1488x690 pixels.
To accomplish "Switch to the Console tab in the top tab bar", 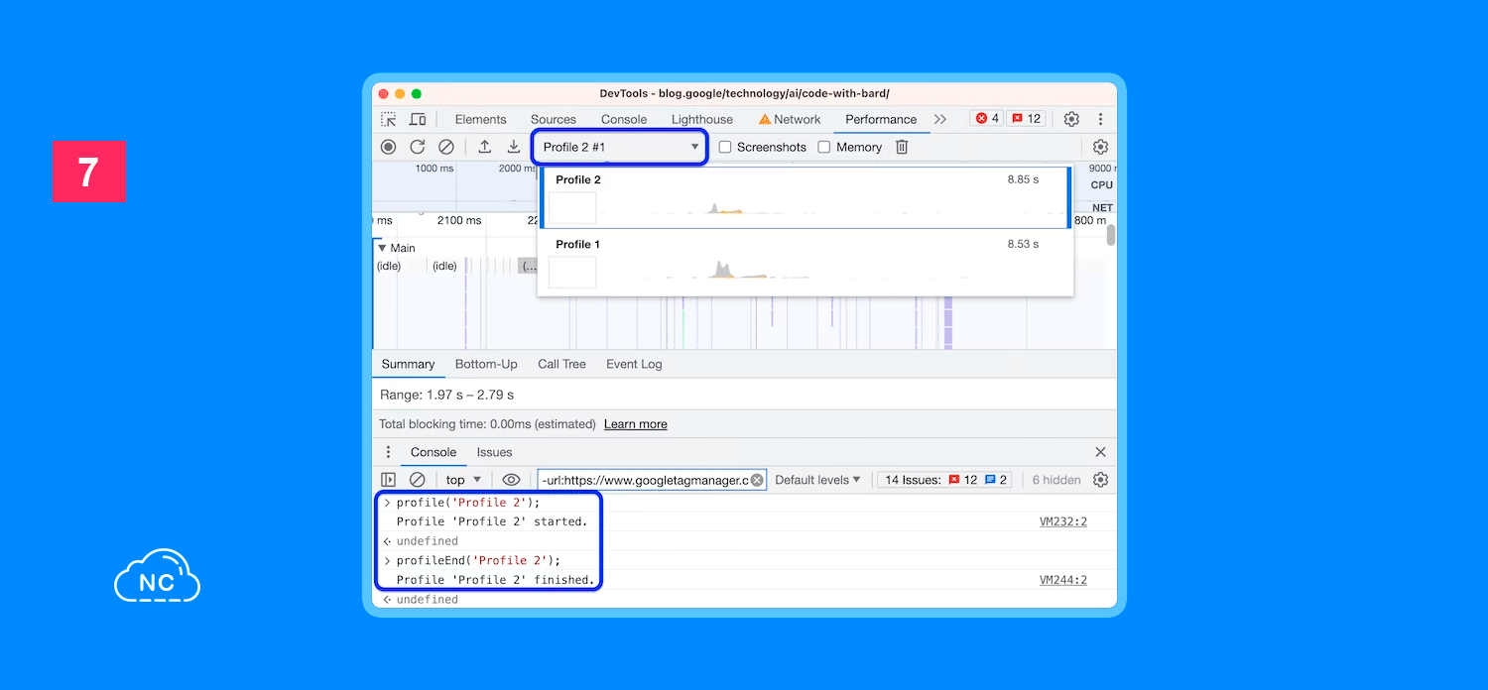I will [x=624, y=119].
